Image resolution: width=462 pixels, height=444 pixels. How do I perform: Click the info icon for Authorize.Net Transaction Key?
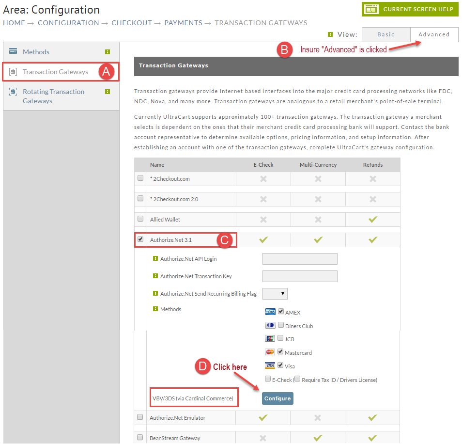tap(155, 276)
